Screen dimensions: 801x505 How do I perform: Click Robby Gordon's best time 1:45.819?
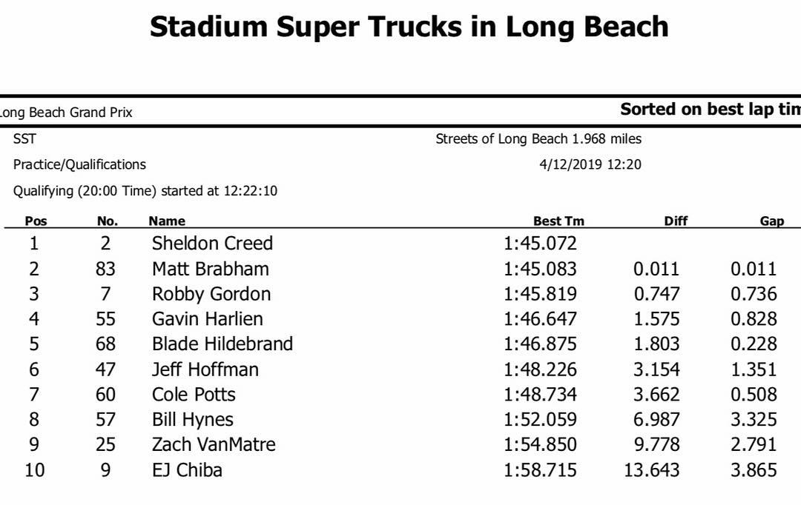[x=540, y=294]
